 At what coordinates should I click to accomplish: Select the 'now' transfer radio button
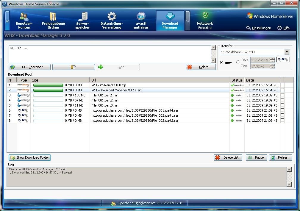tap(221, 62)
